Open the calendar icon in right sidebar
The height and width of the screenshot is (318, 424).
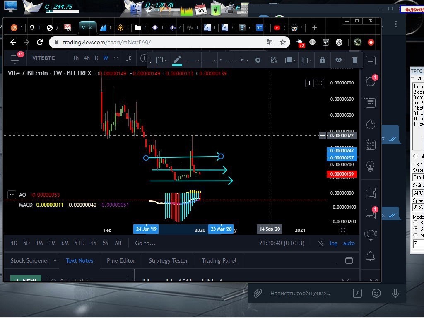(371, 145)
